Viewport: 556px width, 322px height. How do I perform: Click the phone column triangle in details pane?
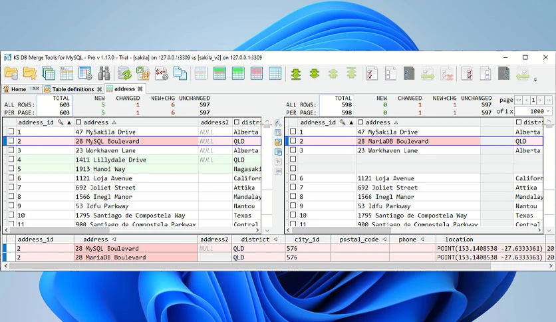coord(422,240)
